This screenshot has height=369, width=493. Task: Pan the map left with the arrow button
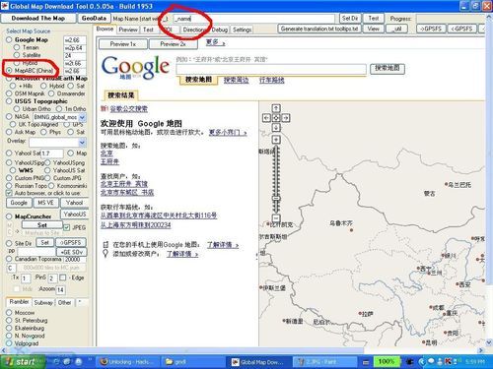[x=266, y=117]
